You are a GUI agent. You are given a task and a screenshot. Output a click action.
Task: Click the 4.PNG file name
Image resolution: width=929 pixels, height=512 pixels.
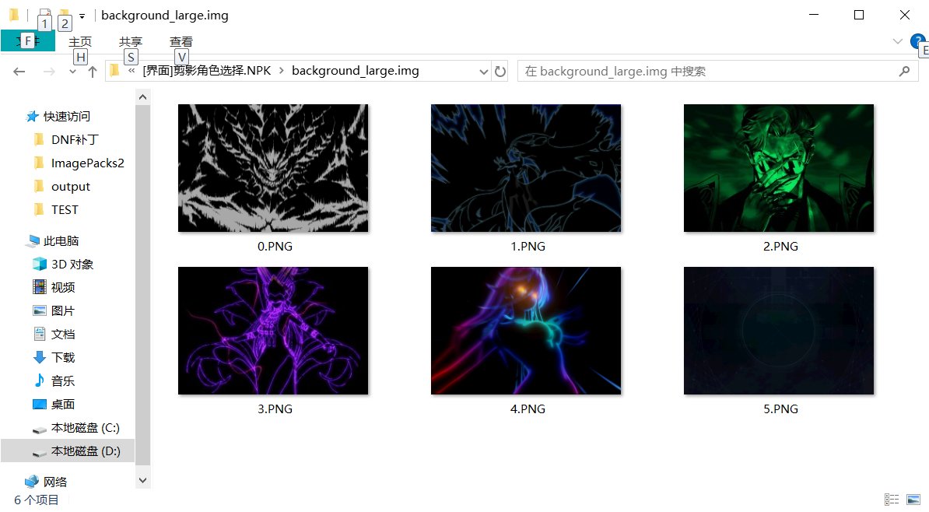click(528, 409)
